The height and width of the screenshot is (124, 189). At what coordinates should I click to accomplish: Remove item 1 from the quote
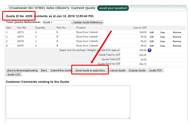point(177,32)
